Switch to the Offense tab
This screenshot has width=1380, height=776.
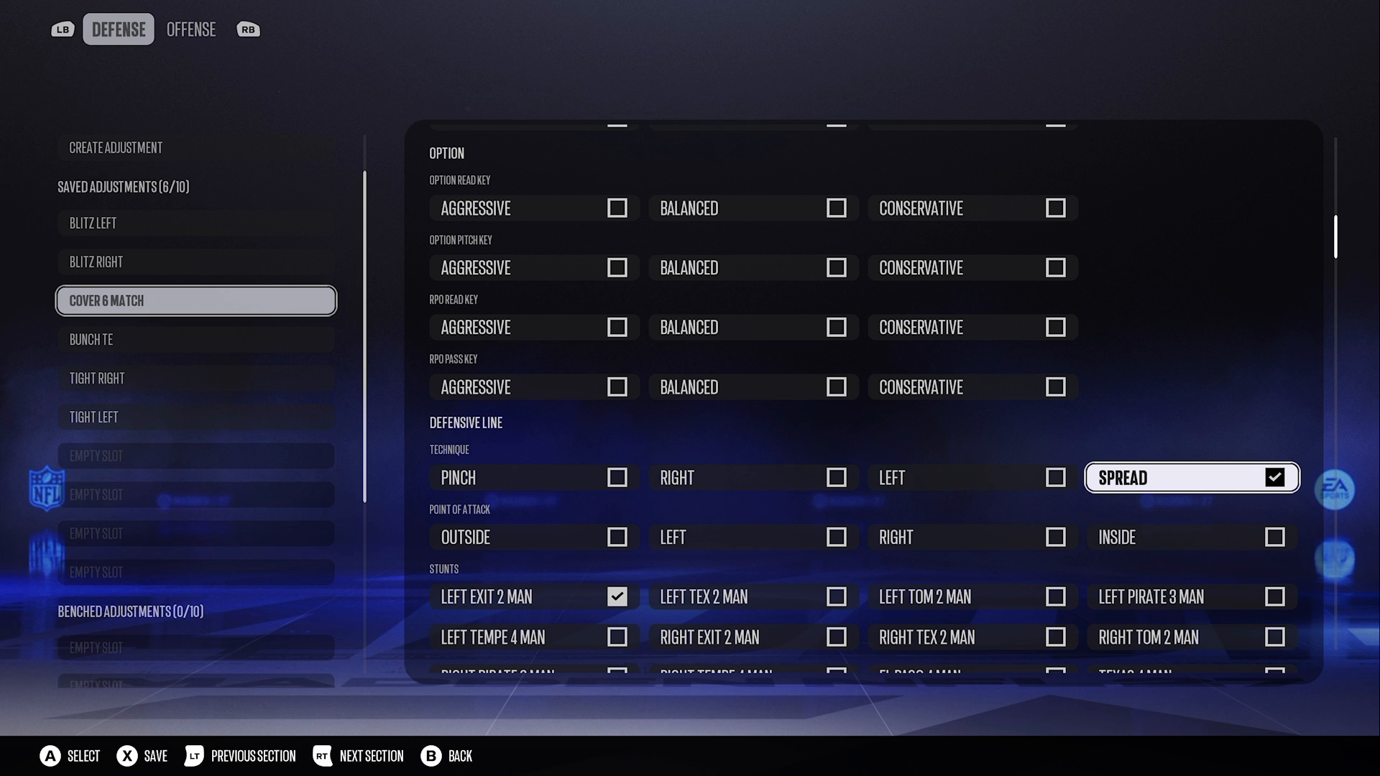191,29
